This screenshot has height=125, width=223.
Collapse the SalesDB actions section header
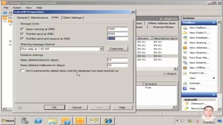(x=214, y=95)
